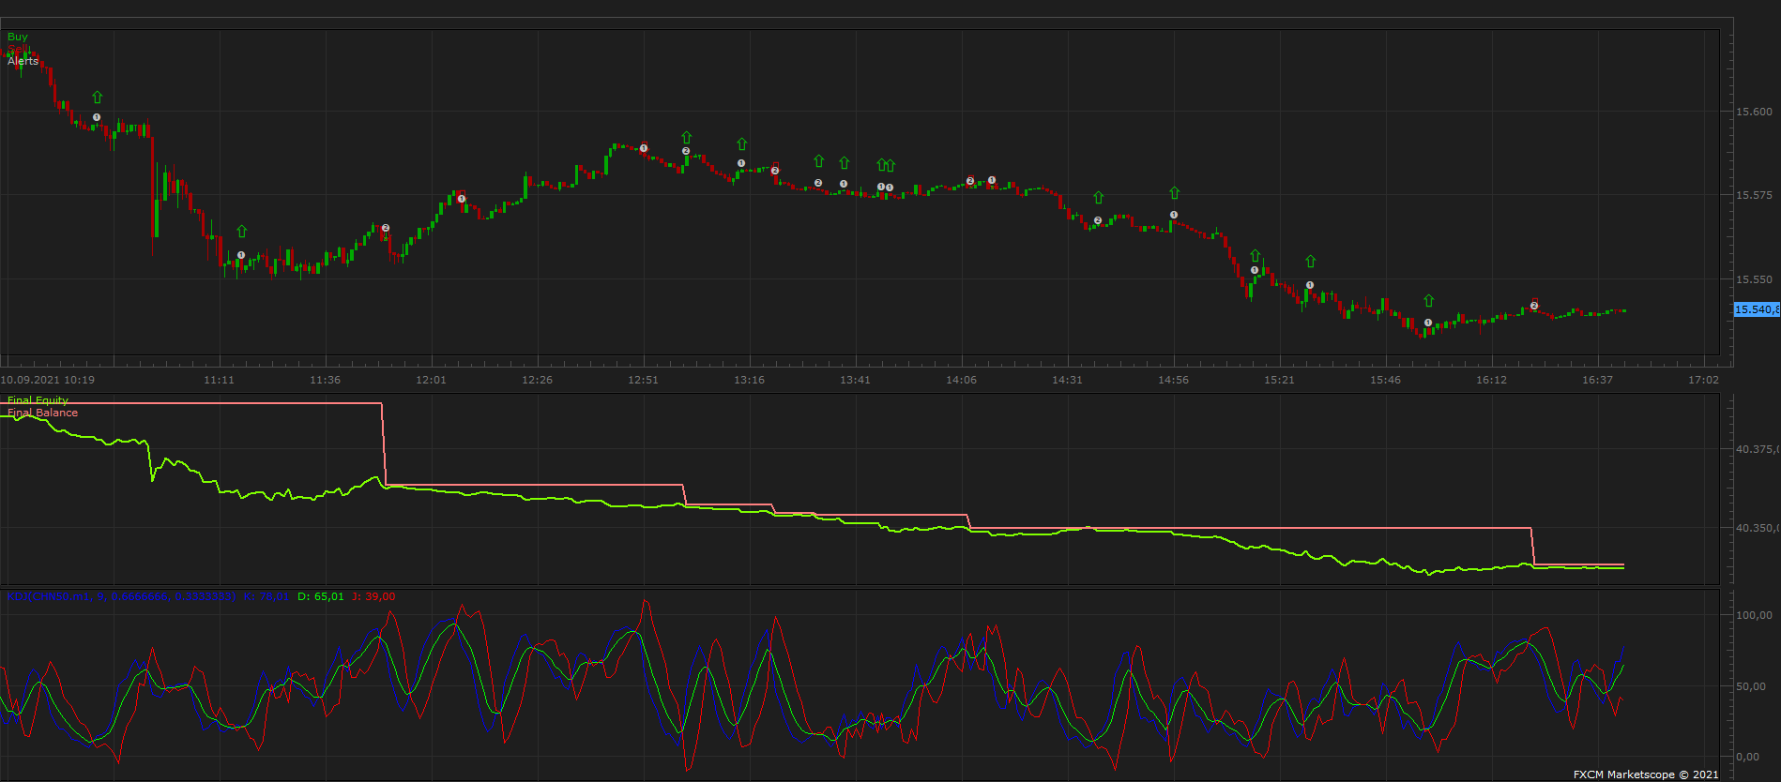1781x782 pixels.
Task: Click the 13:41 time axis label
Action: click(855, 380)
